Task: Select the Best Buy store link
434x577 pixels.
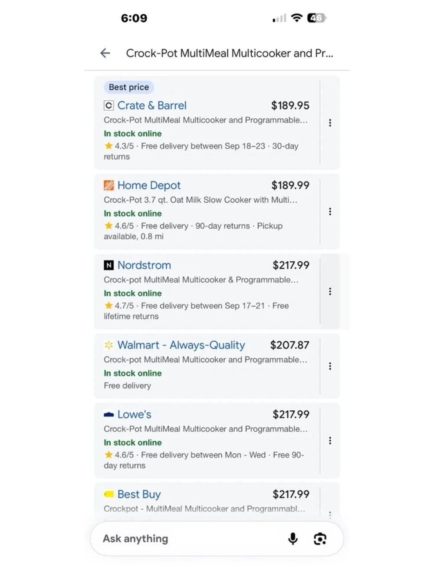Action: click(x=139, y=494)
